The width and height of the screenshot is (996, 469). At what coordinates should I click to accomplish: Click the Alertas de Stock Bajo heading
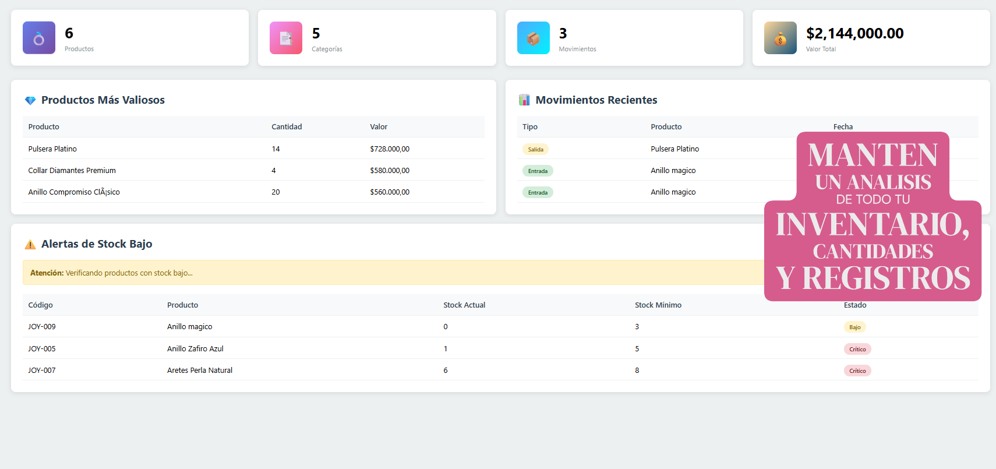click(x=97, y=244)
